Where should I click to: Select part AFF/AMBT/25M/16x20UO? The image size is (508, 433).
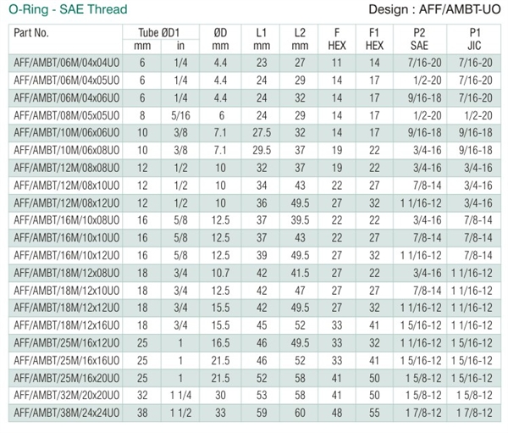tap(66, 378)
